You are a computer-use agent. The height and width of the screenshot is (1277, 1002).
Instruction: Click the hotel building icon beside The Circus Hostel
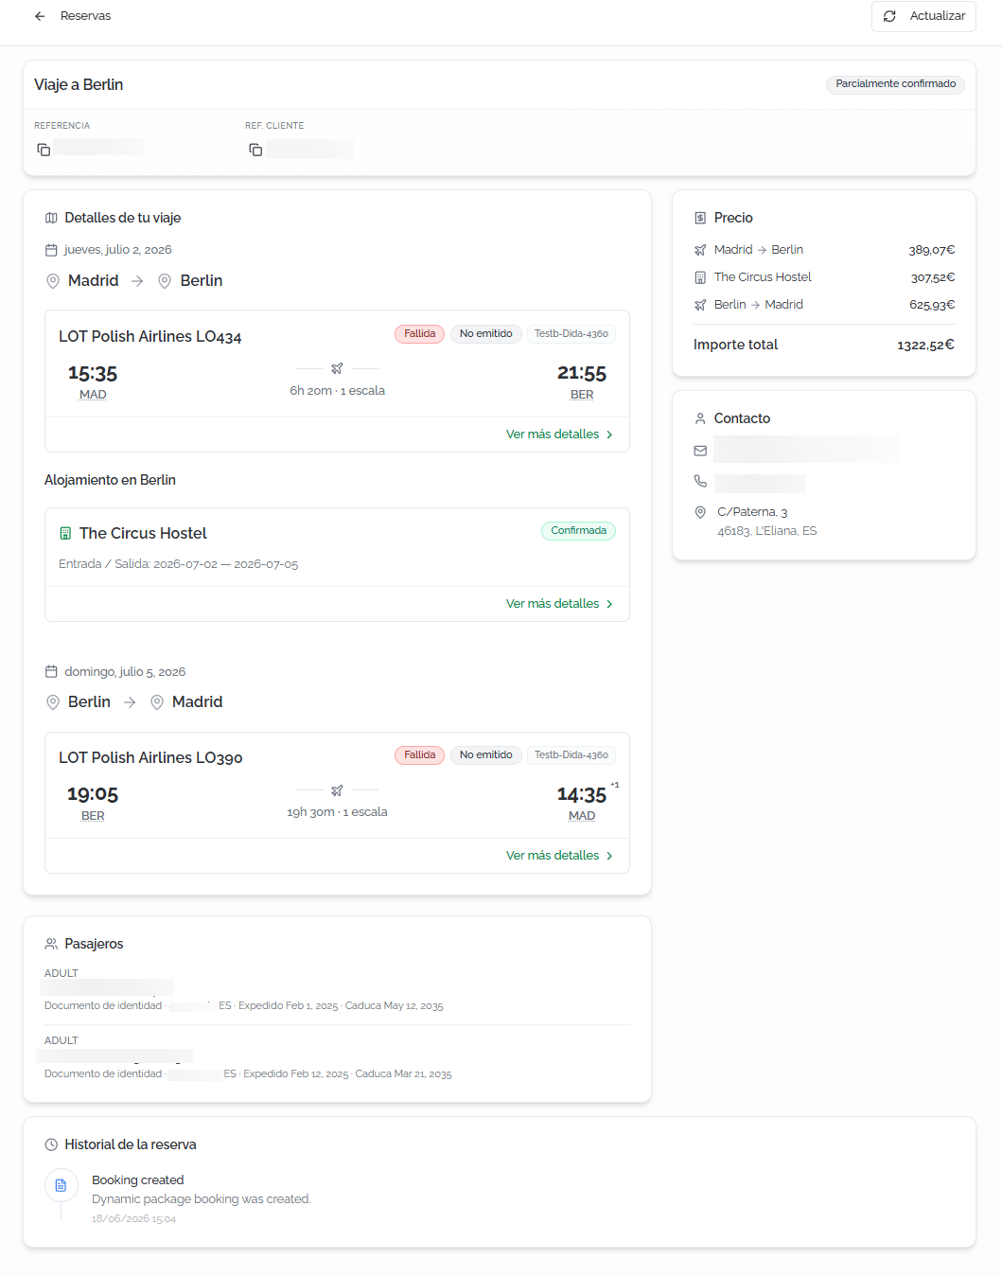(65, 534)
